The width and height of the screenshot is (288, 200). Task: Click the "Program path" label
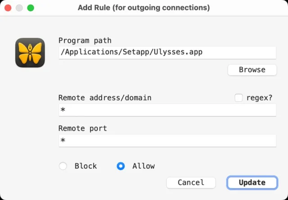tap(85, 40)
